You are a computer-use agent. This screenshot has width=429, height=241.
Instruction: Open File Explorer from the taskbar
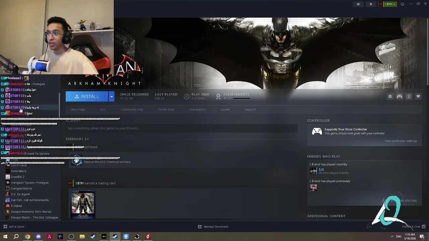(82, 237)
